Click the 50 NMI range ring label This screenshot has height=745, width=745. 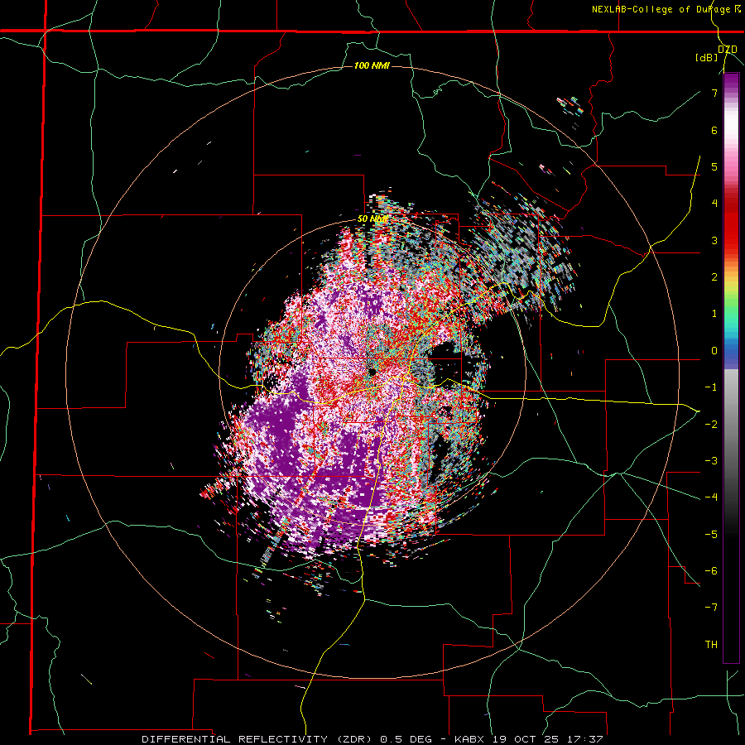372,219
